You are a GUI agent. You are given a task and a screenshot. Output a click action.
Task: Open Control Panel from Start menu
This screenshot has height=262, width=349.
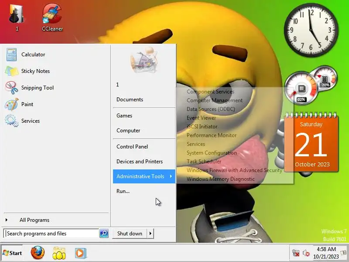144,147
